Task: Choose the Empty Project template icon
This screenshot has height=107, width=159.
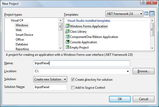Action: coord(67,47)
